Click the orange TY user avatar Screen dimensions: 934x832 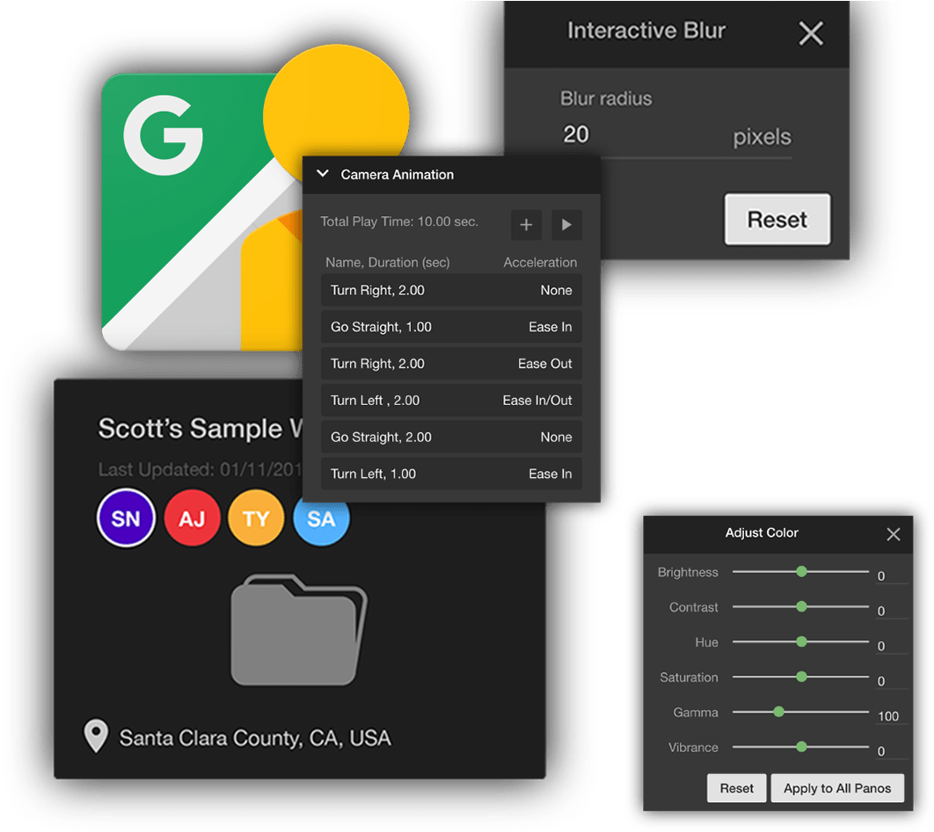point(256,518)
